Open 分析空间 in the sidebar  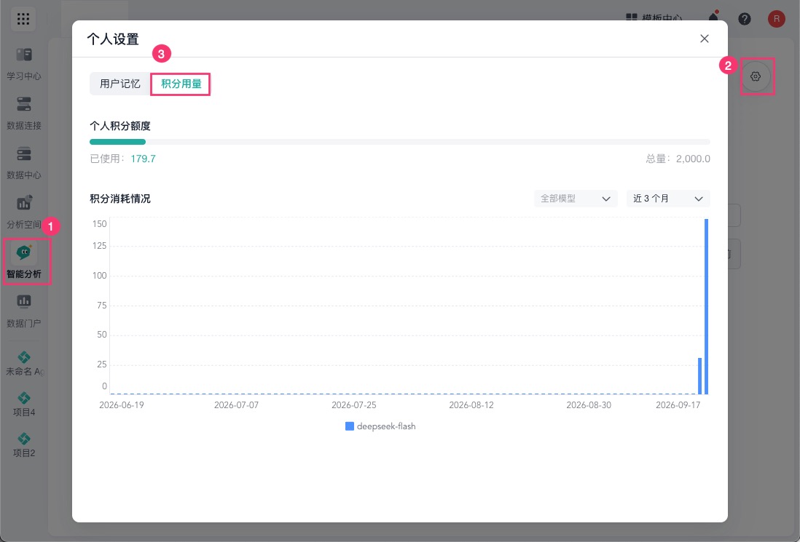[24, 212]
